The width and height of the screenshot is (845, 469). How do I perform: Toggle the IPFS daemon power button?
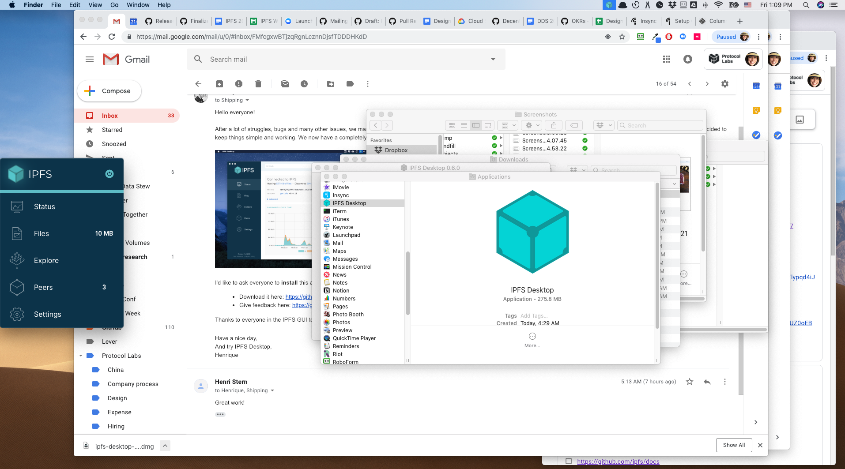(109, 174)
